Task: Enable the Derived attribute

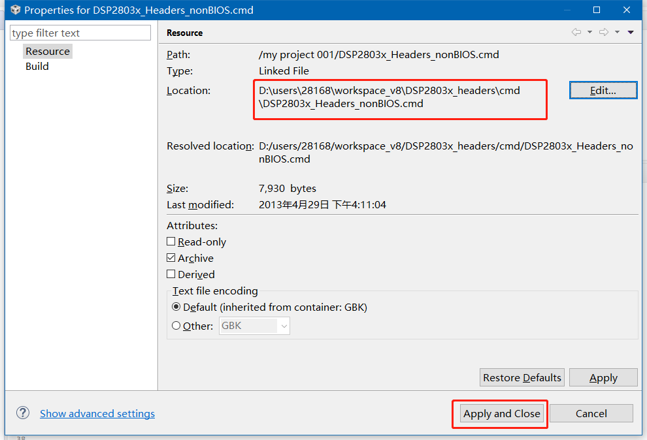Action: 171,274
